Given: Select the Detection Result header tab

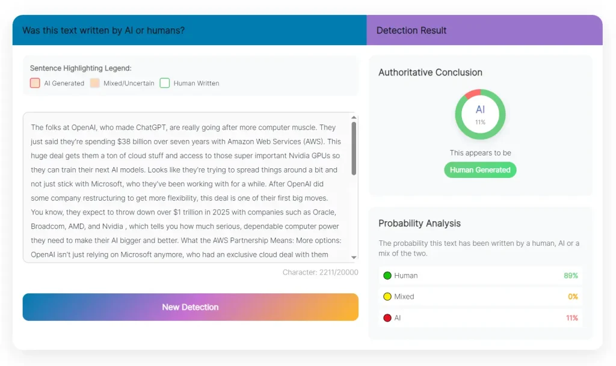Looking at the screenshot, I should click(x=484, y=30).
